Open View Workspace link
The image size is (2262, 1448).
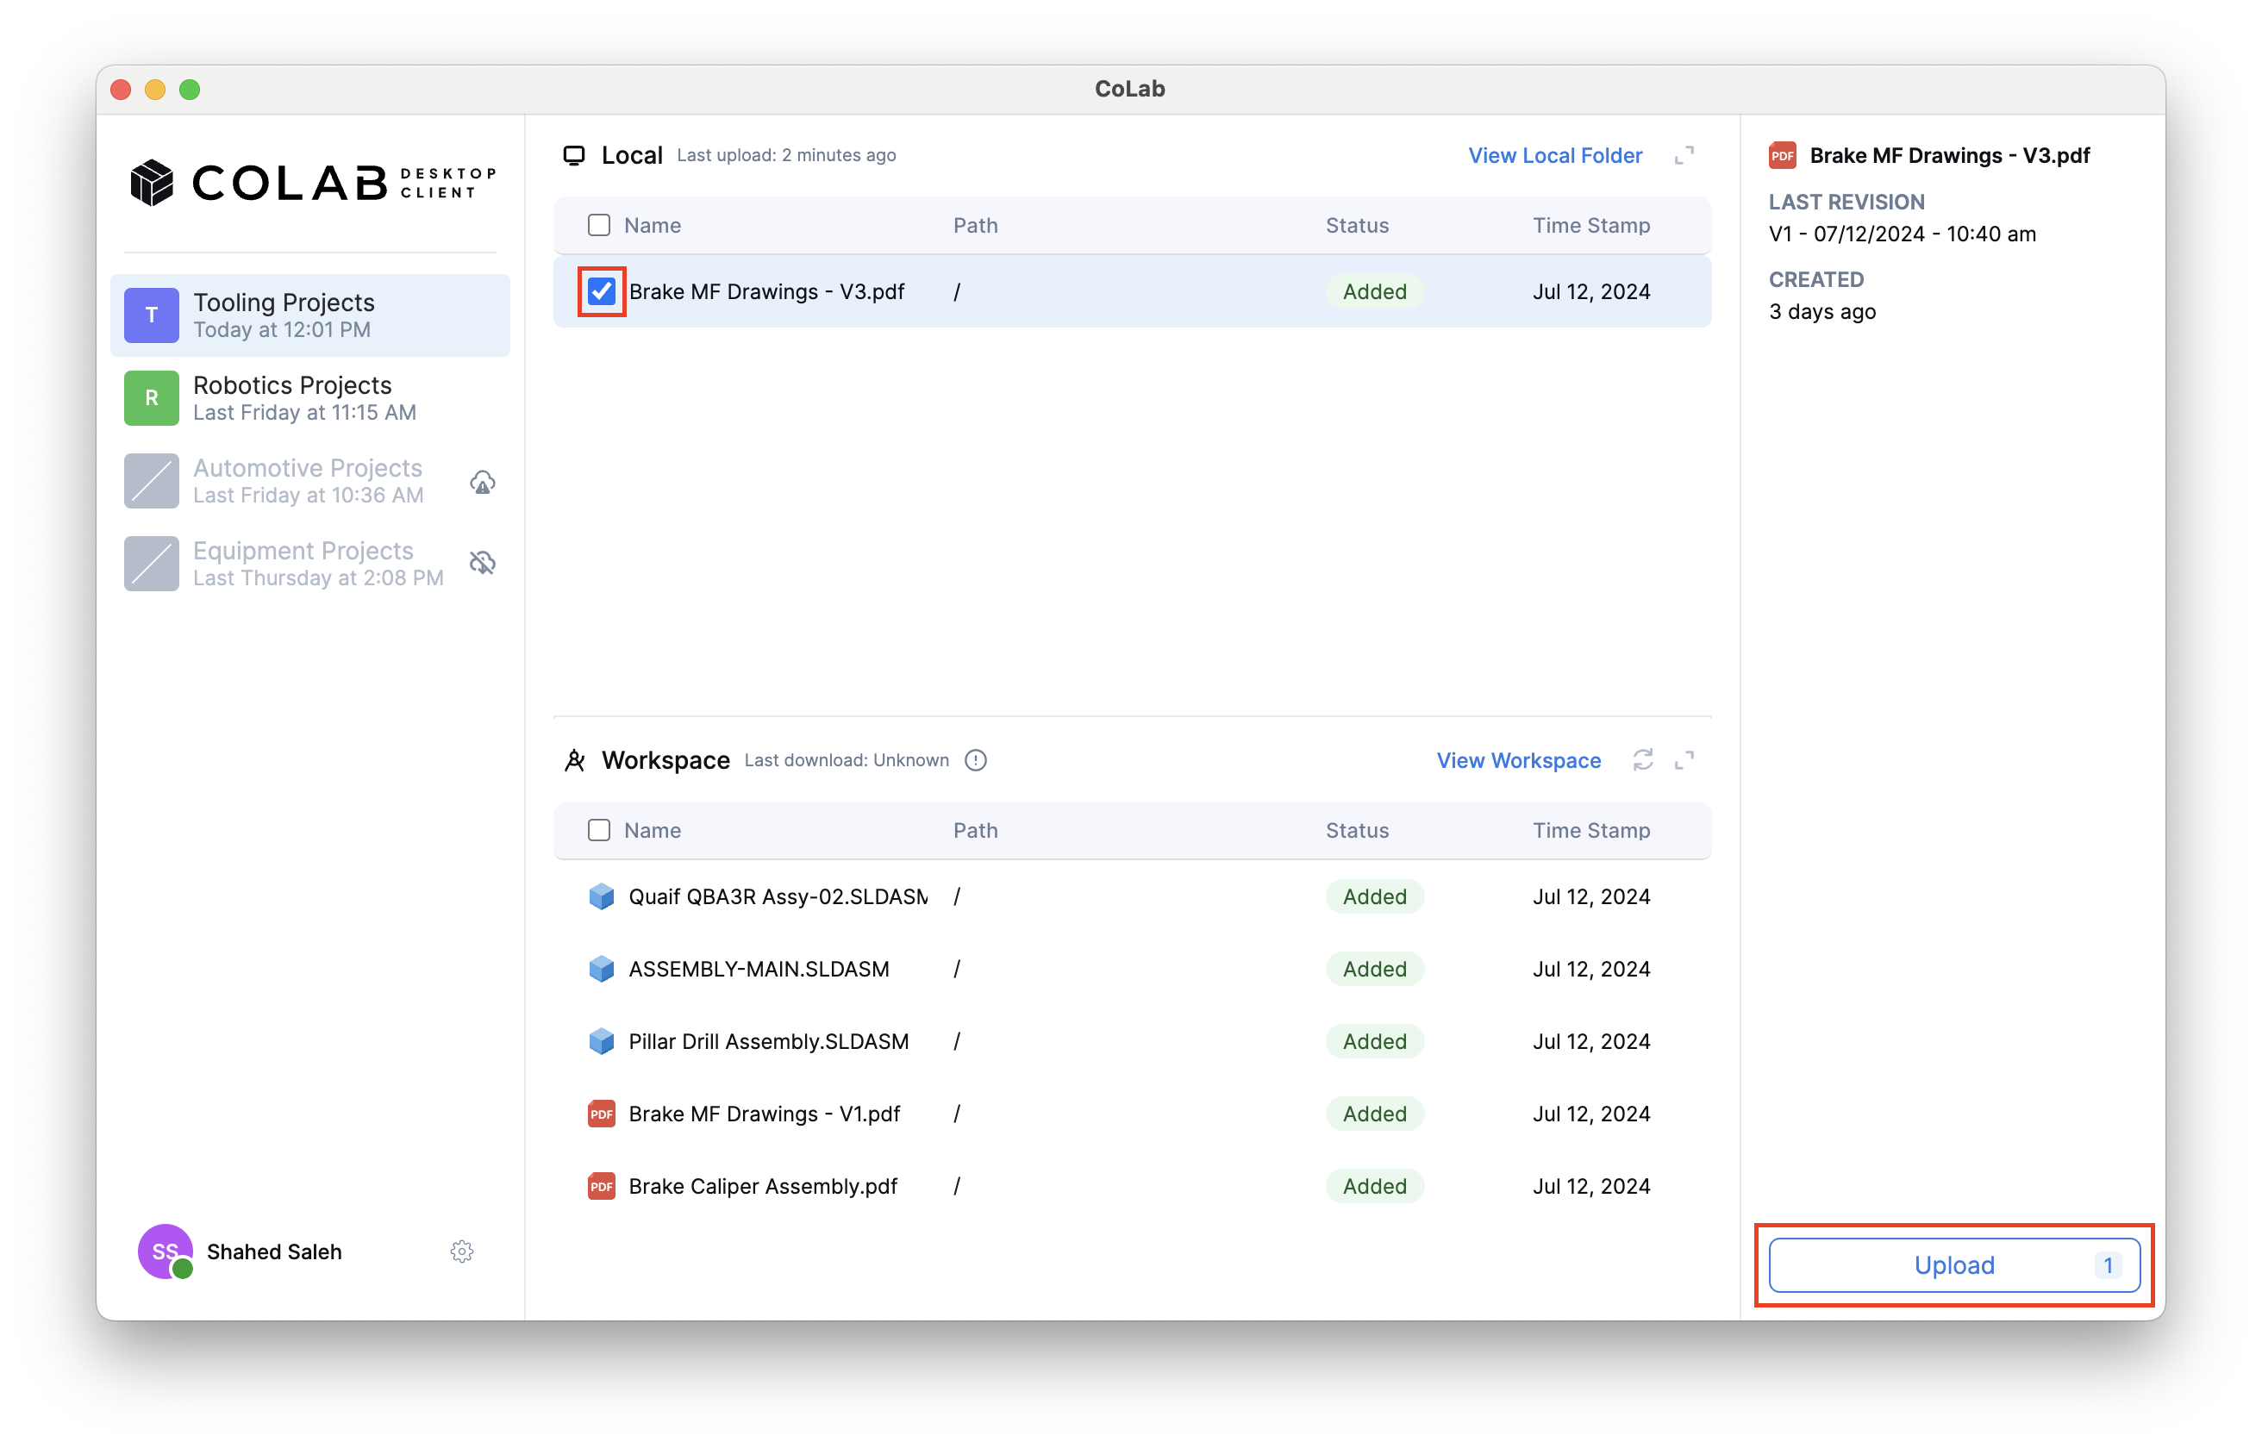[x=1518, y=759]
